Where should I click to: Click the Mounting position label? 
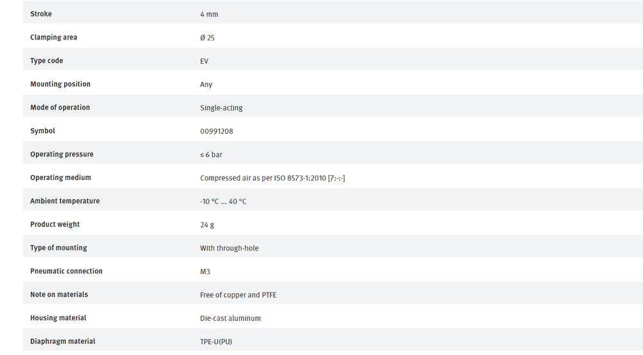(60, 84)
